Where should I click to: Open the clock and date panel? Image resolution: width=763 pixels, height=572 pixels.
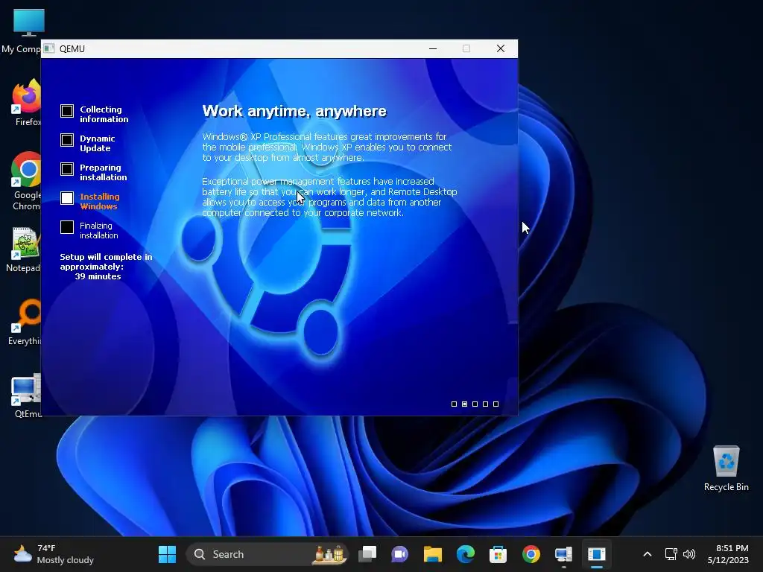coord(728,554)
